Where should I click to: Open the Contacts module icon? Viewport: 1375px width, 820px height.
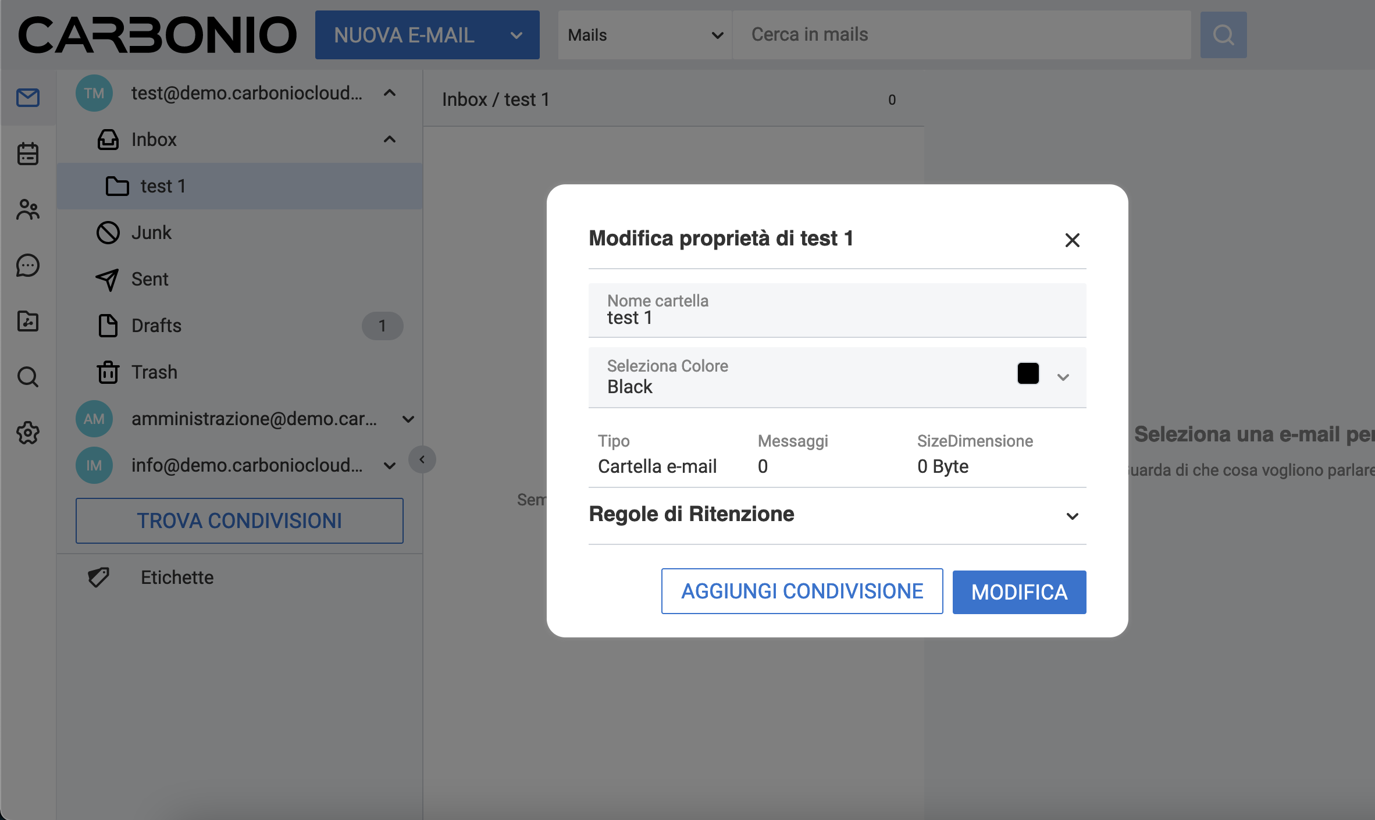tap(27, 210)
